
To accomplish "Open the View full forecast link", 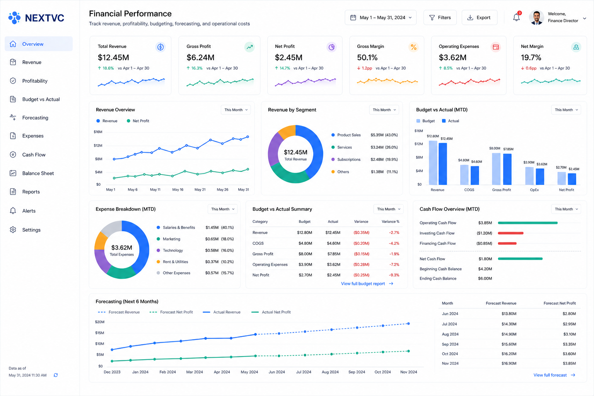I will point(555,375).
